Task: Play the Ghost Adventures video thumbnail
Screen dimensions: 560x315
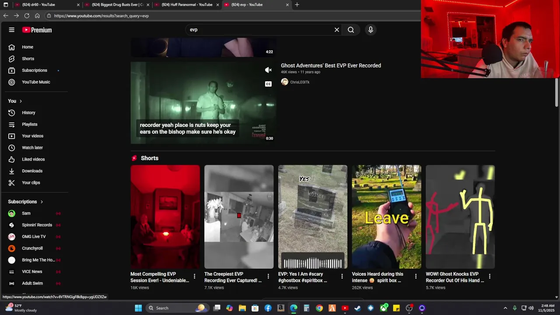Action: (x=203, y=102)
